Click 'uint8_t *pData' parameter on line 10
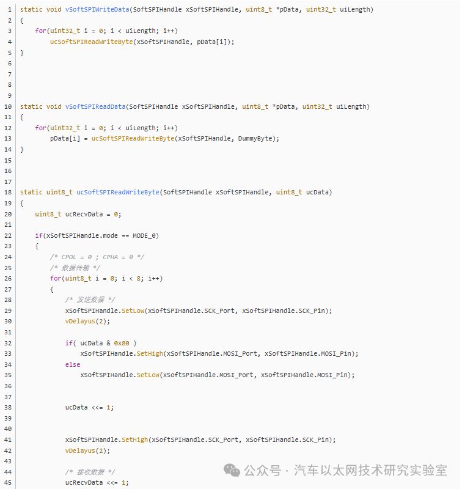This screenshot has height=489, width=462. tap(268, 106)
